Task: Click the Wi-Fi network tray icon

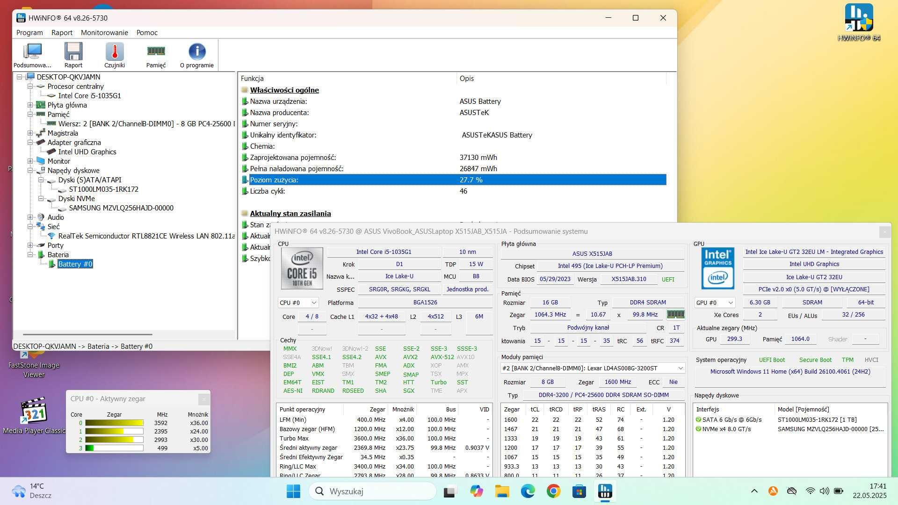Action: (810, 491)
